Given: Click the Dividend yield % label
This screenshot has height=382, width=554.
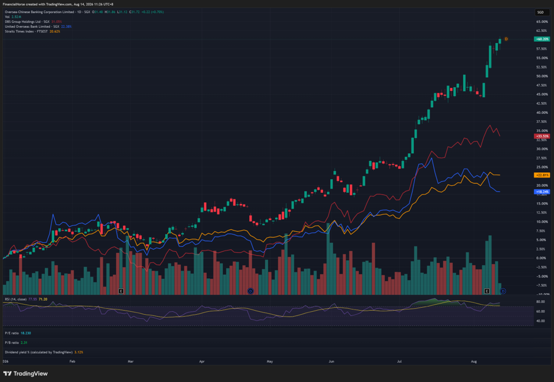Looking at the screenshot, I should click(44, 352).
